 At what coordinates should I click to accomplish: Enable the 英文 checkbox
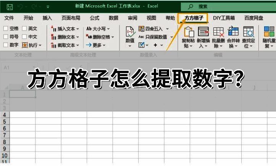[x=24, y=29]
